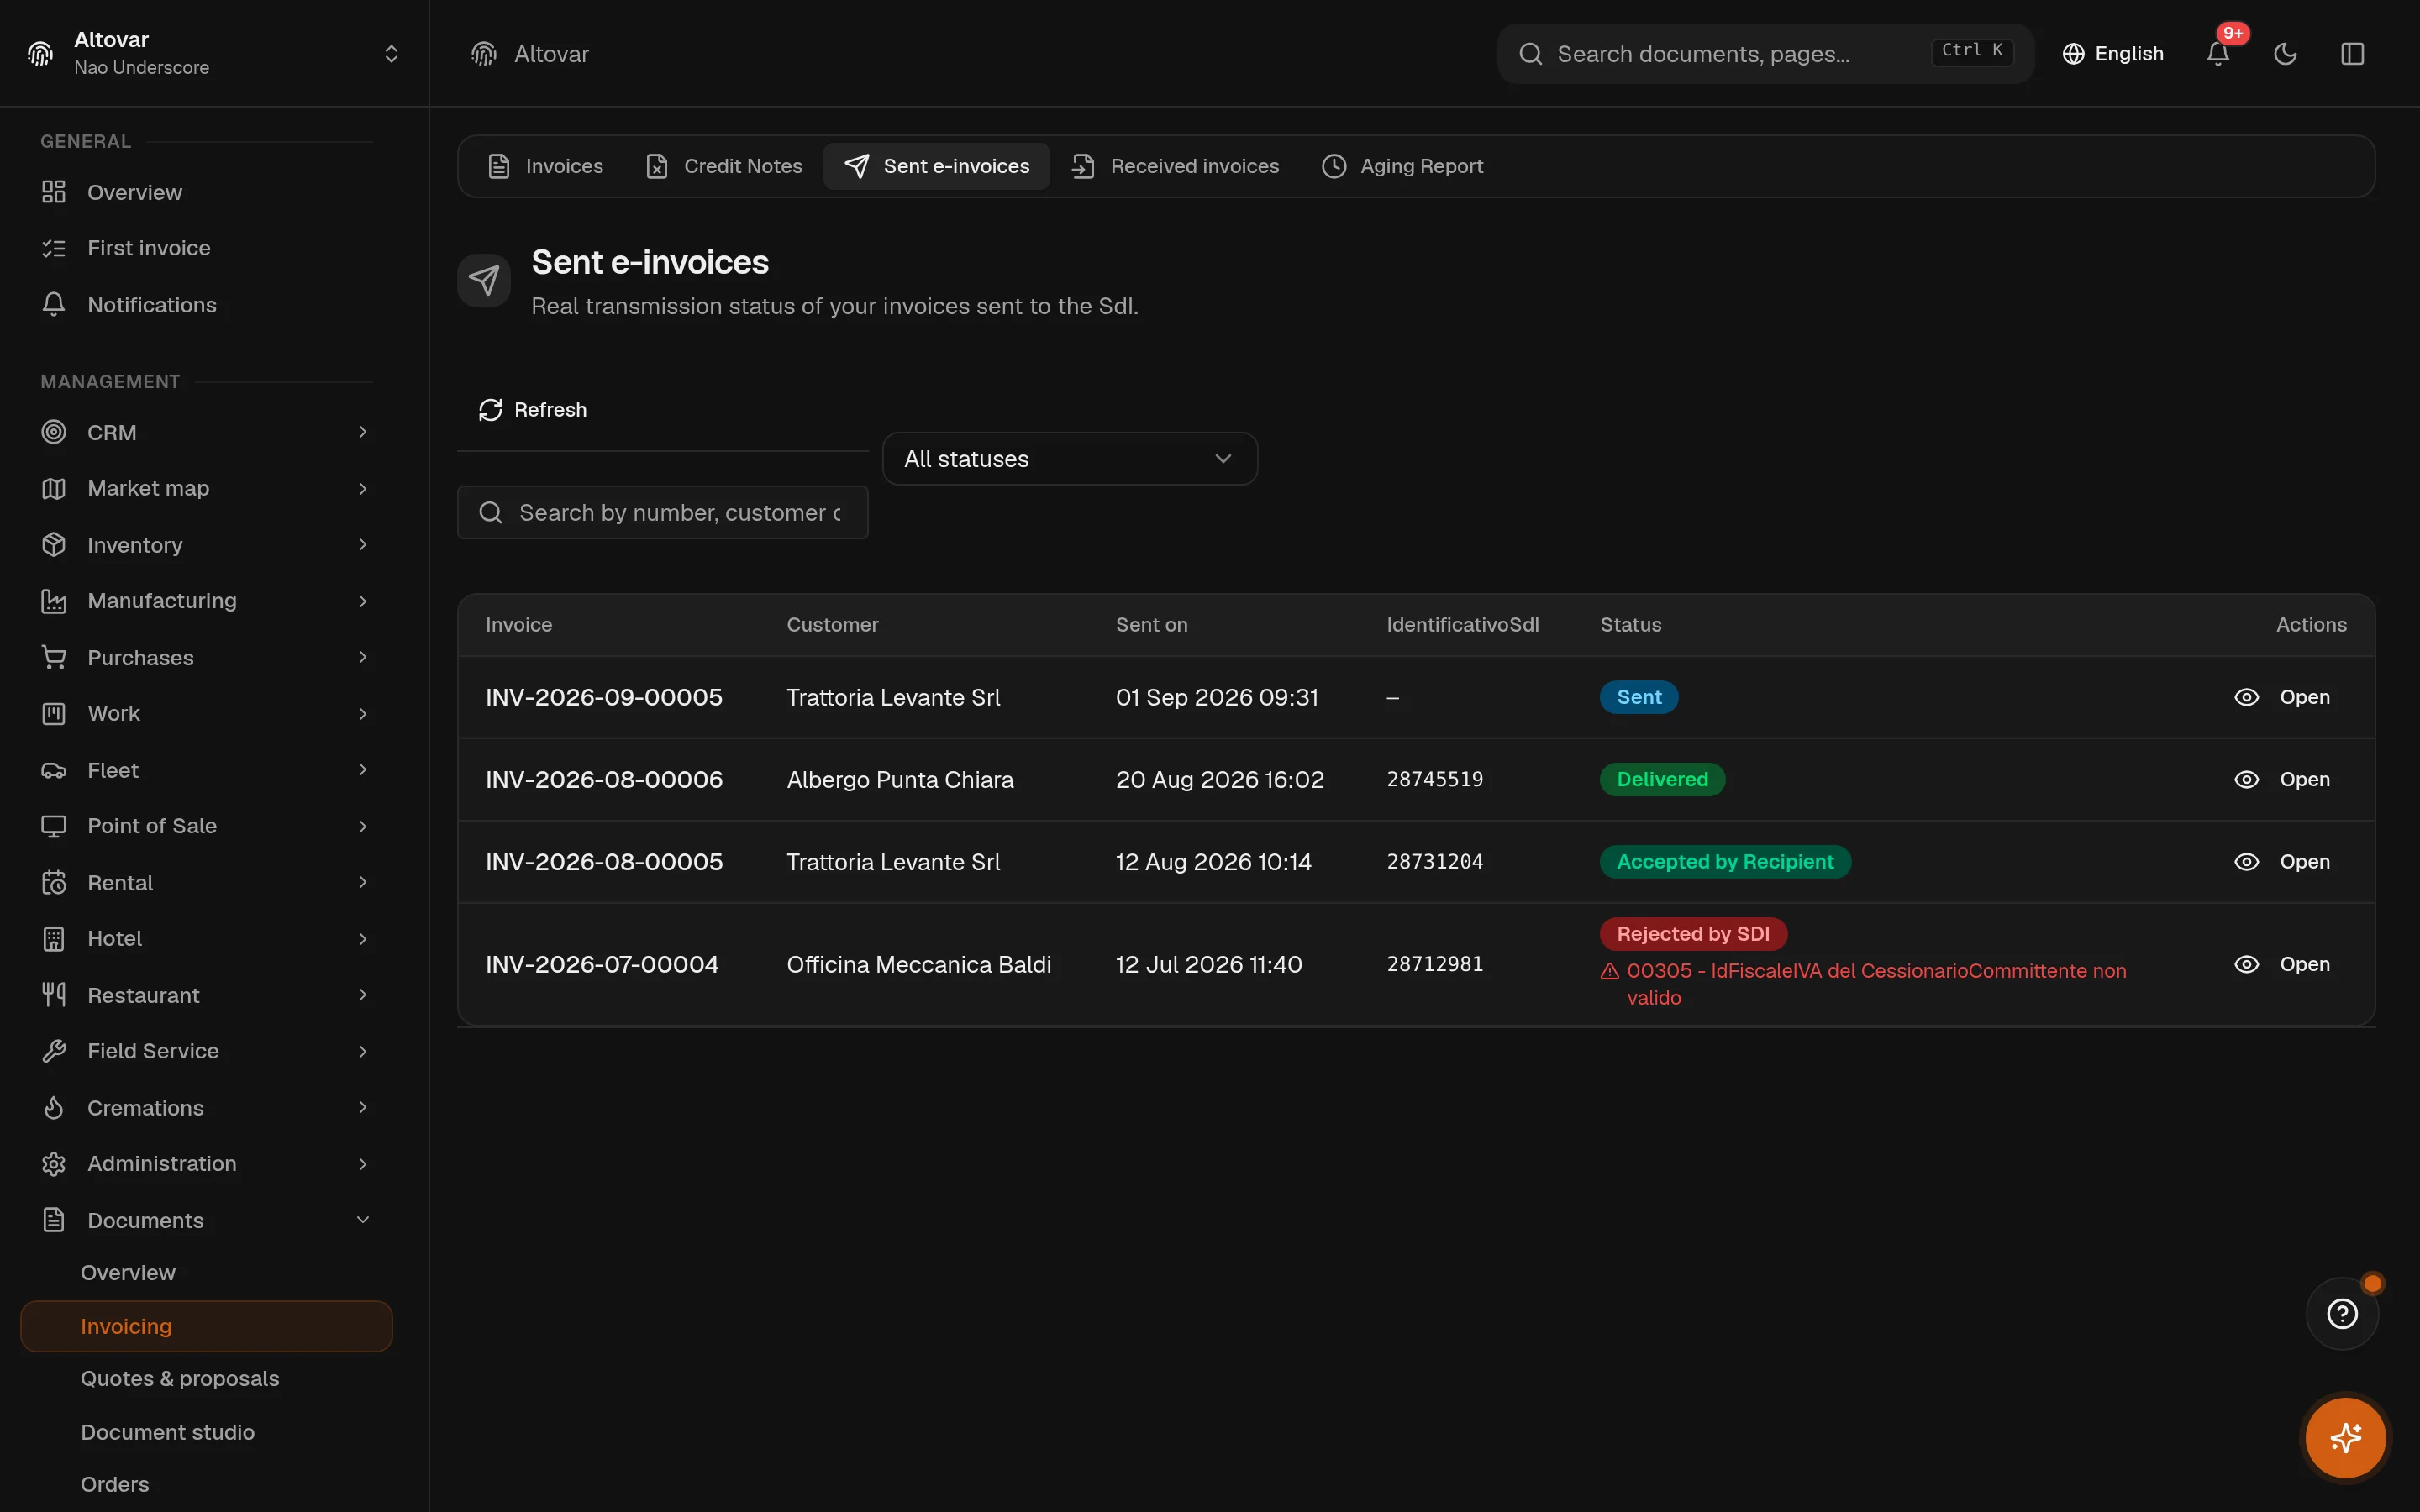
Task: Click the Notifications bell icon in sidebar
Action: (x=54, y=304)
